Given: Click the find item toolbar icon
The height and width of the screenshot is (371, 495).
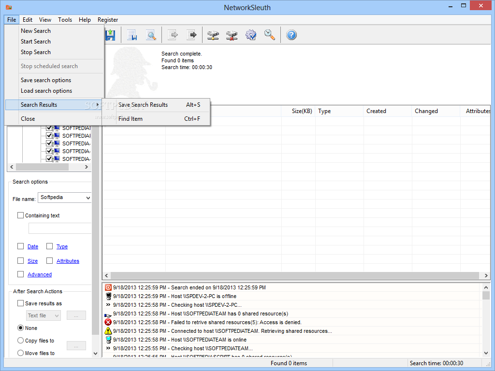Looking at the screenshot, I should click(151, 35).
